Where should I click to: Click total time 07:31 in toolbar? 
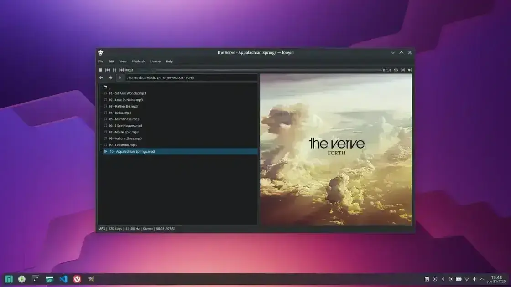(x=387, y=70)
